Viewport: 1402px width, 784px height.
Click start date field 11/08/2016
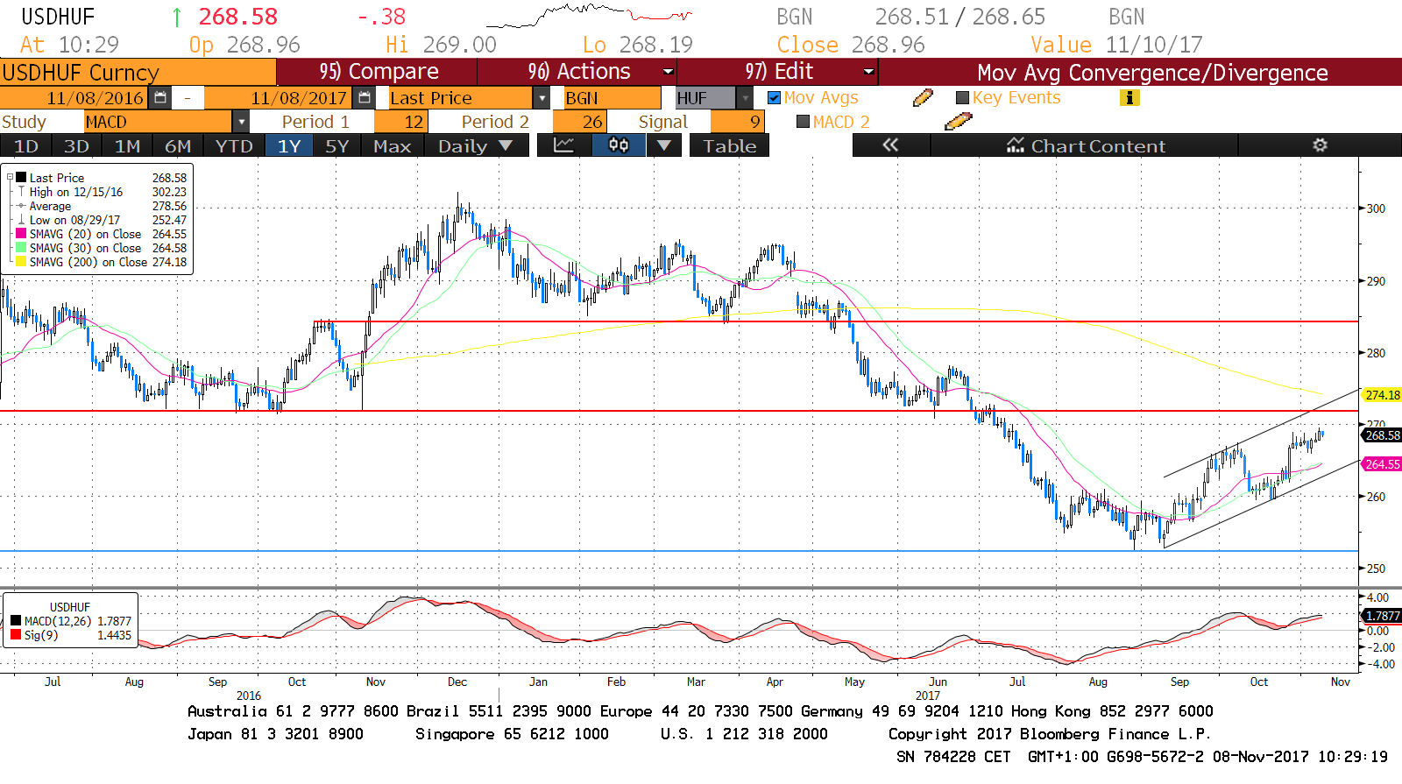(x=75, y=98)
